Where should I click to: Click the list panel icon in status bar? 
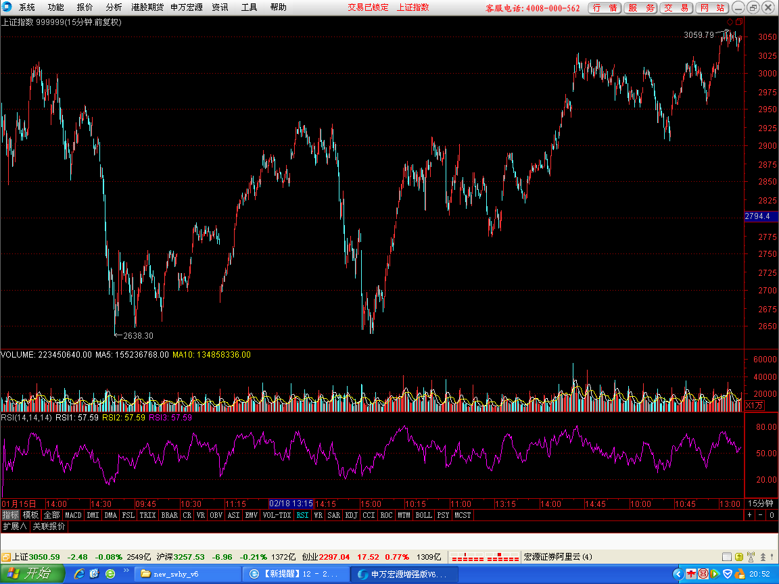[x=726, y=557]
